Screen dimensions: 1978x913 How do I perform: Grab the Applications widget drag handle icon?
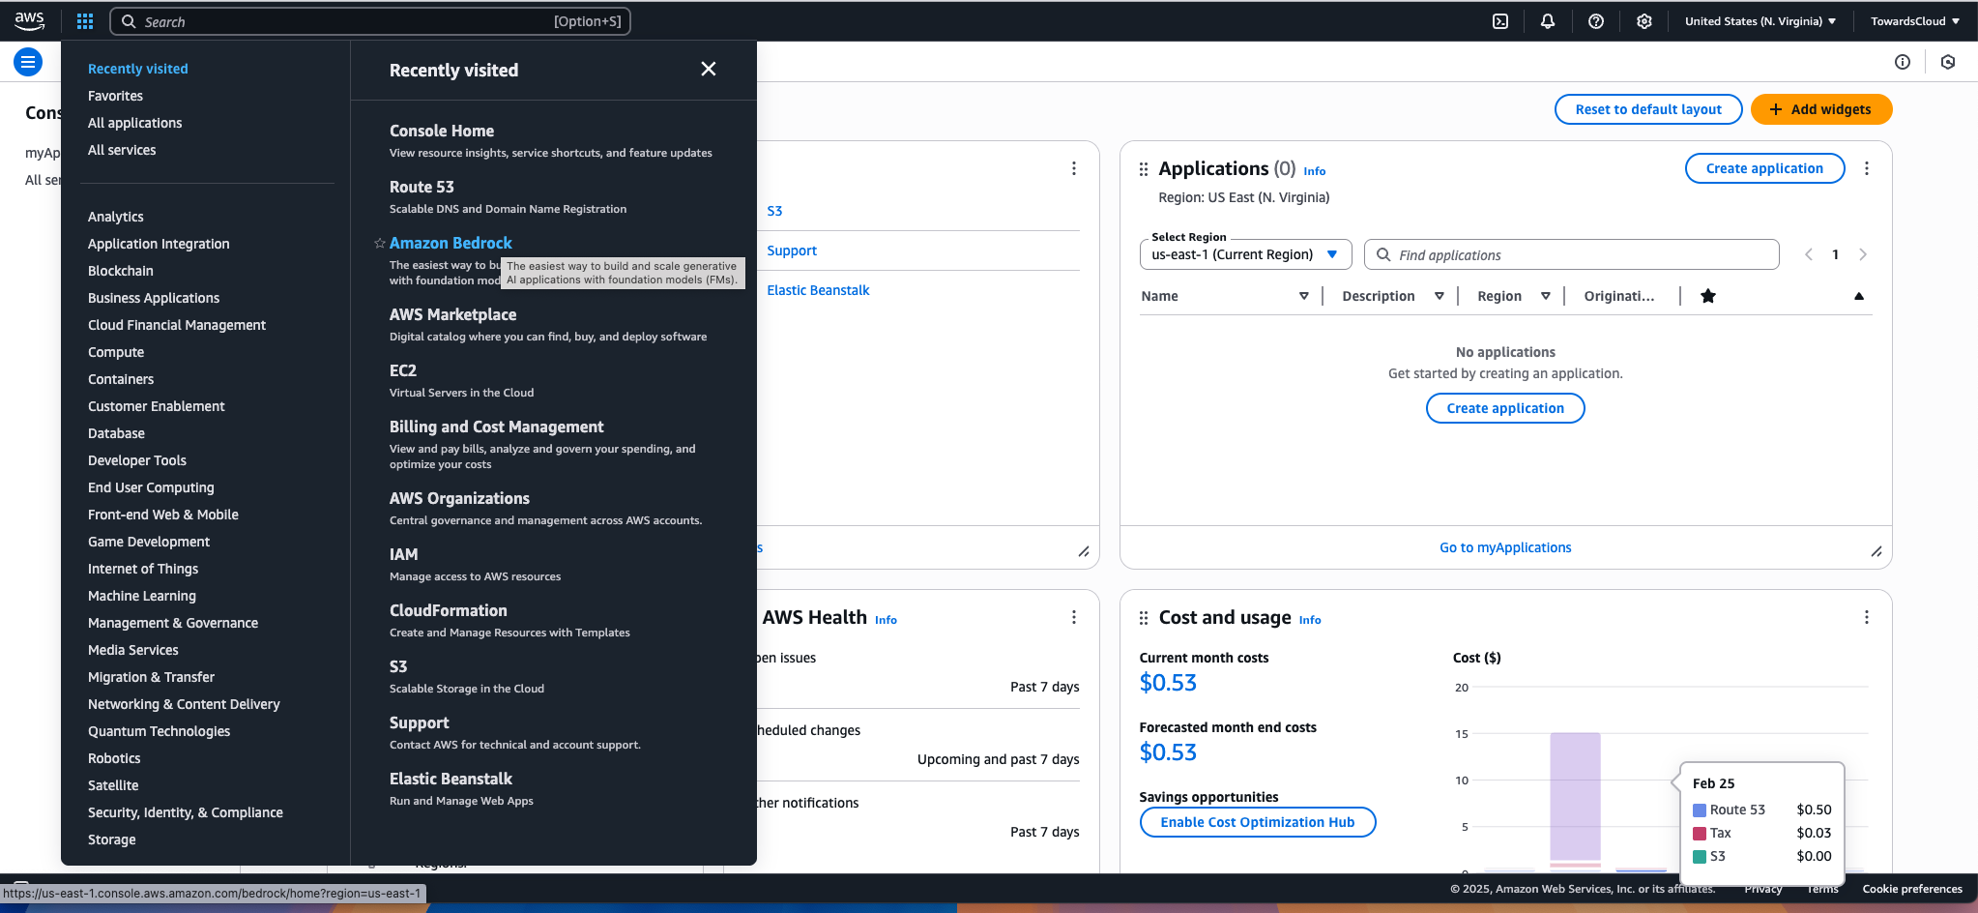click(x=1144, y=169)
